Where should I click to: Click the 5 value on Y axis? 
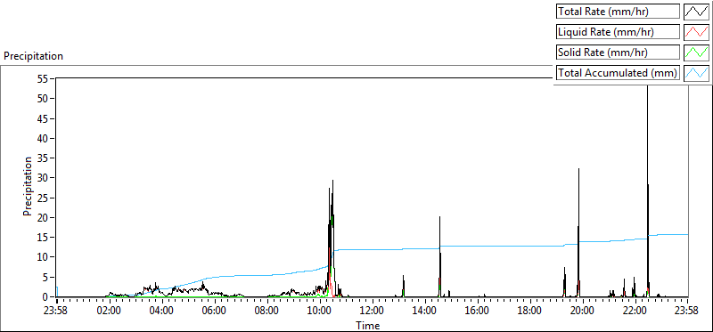[46, 277]
